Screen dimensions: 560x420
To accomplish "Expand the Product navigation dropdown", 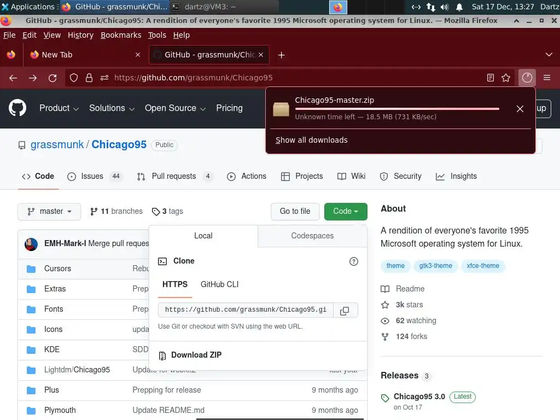I will 59,108.
